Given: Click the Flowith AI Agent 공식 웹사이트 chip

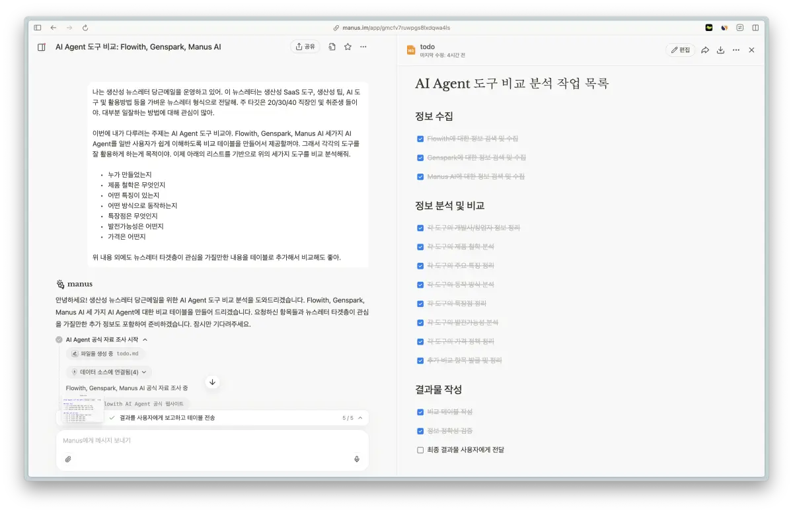Looking at the screenshot, I should [145, 403].
